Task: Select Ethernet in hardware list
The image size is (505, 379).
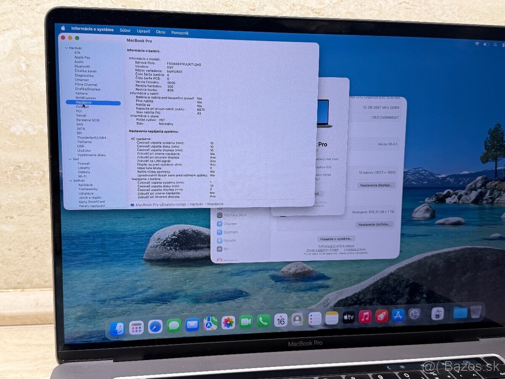Action: click(82, 80)
